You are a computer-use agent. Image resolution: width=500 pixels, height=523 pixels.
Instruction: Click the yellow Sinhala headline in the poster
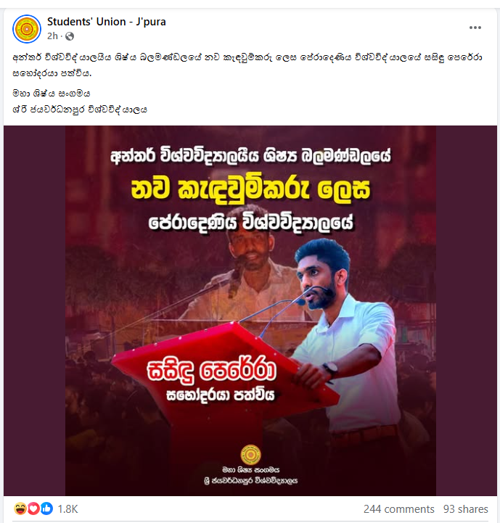pos(250,189)
